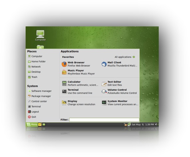Click Quit with red power icon
Screen dimensions: 190x157
[x=32, y=117]
